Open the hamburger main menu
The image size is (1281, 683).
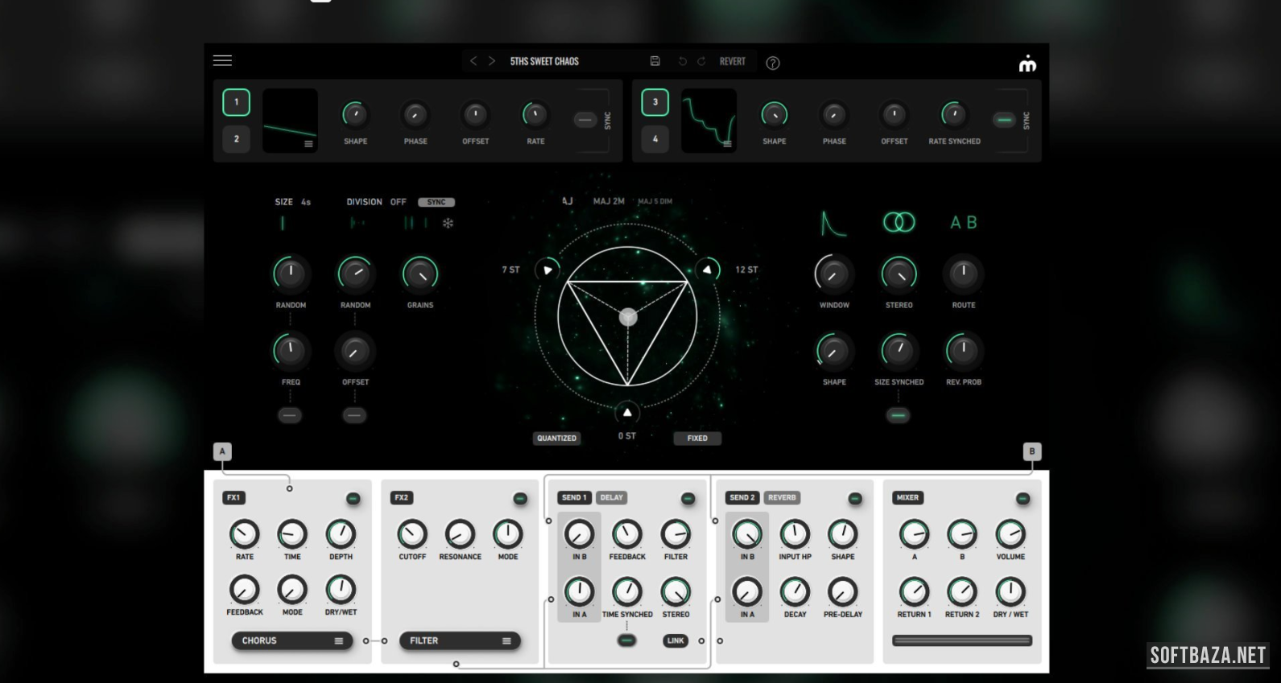[222, 61]
